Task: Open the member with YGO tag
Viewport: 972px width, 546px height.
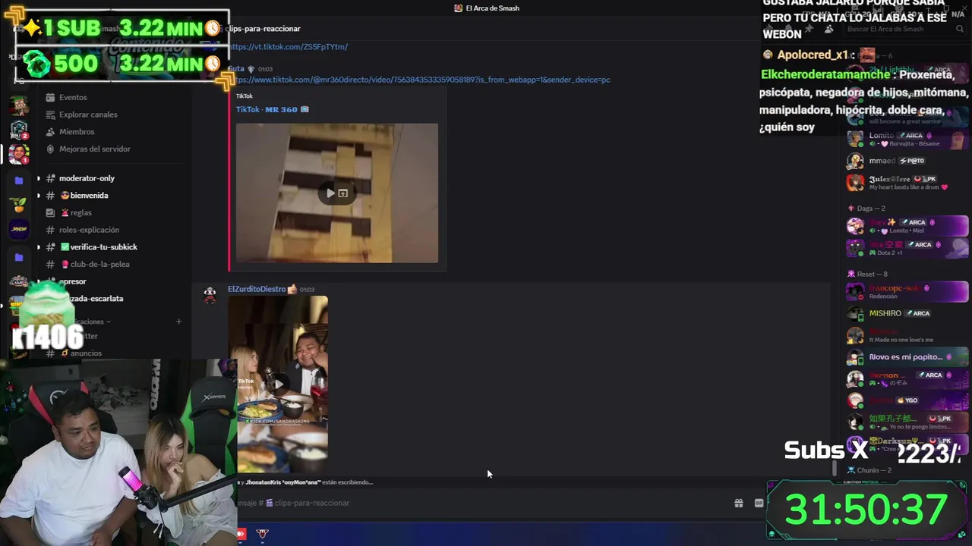Action: [907, 400]
